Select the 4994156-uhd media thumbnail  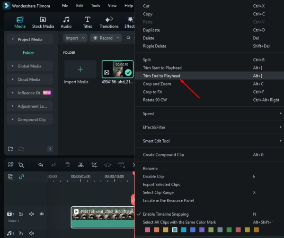click(x=118, y=69)
